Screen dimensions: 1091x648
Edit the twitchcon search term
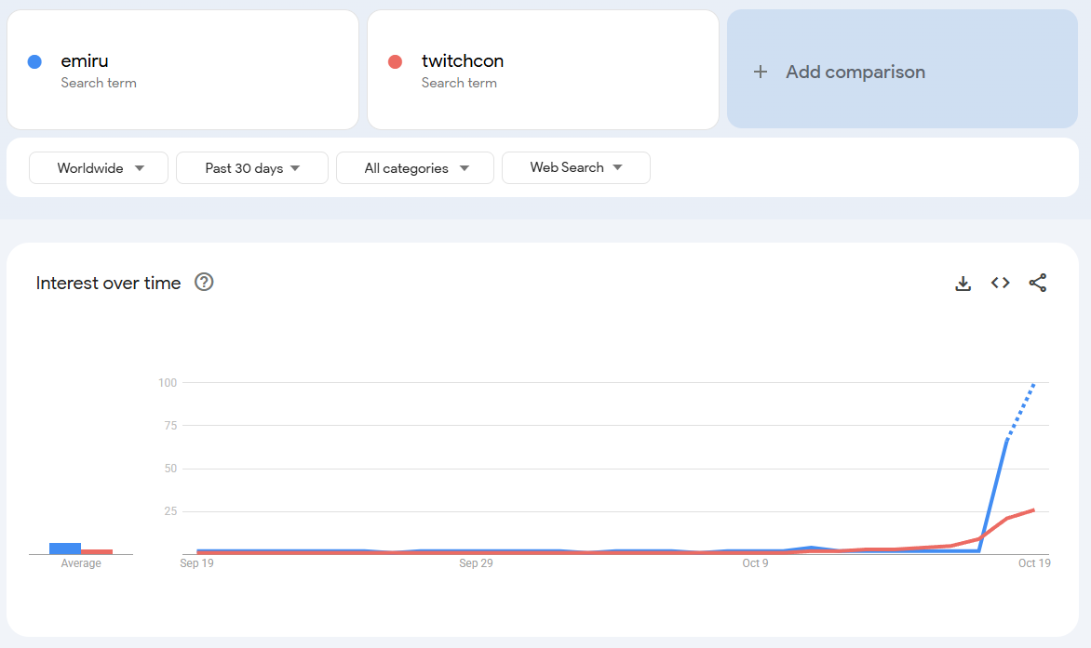pyautogui.click(x=463, y=61)
